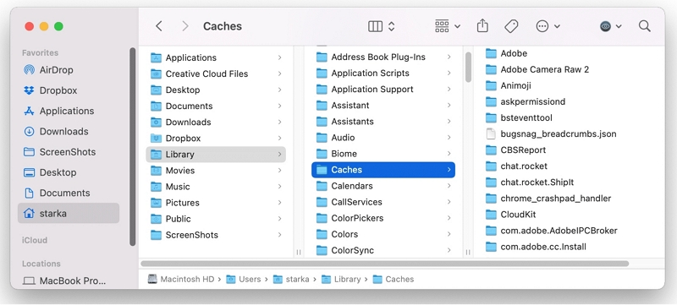The image size is (677, 305).
Task: Open the view switcher up-down chevrons
Action: (391, 26)
